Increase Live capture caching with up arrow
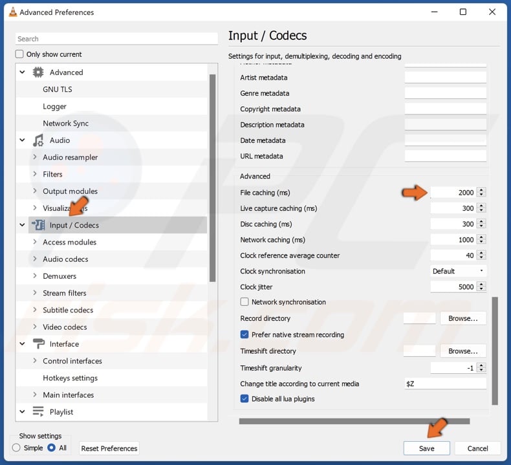This screenshot has height=465, width=511. [481, 206]
